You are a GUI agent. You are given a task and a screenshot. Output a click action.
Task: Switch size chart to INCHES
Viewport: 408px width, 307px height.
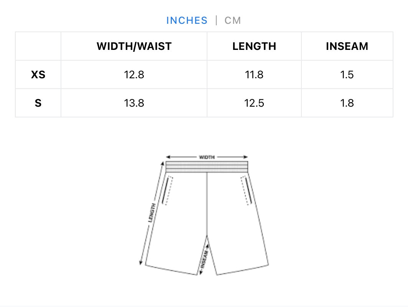click(187, 20)
